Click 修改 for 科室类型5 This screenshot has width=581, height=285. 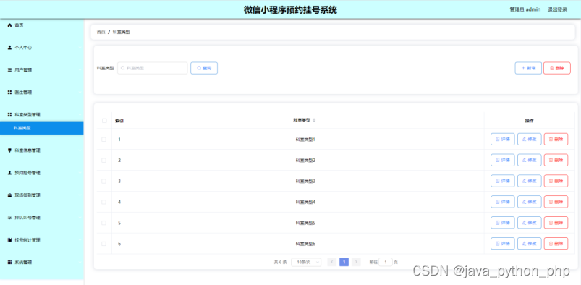529,223
